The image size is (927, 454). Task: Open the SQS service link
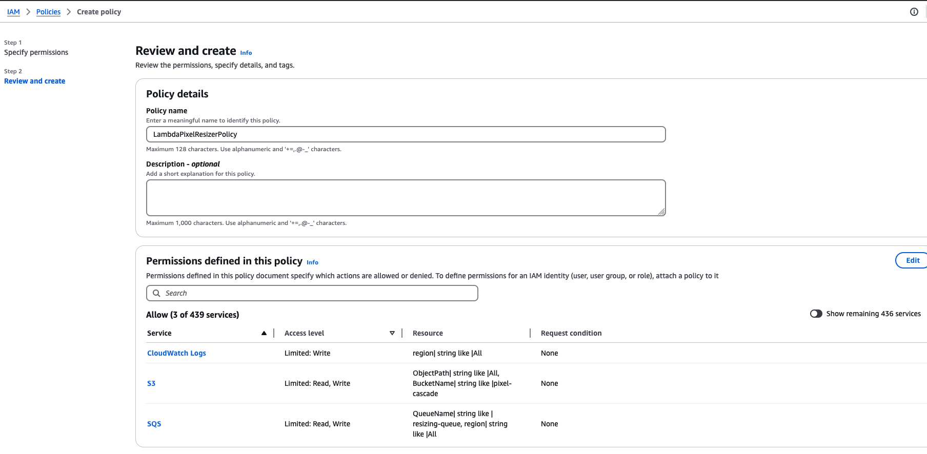point(154,424)
